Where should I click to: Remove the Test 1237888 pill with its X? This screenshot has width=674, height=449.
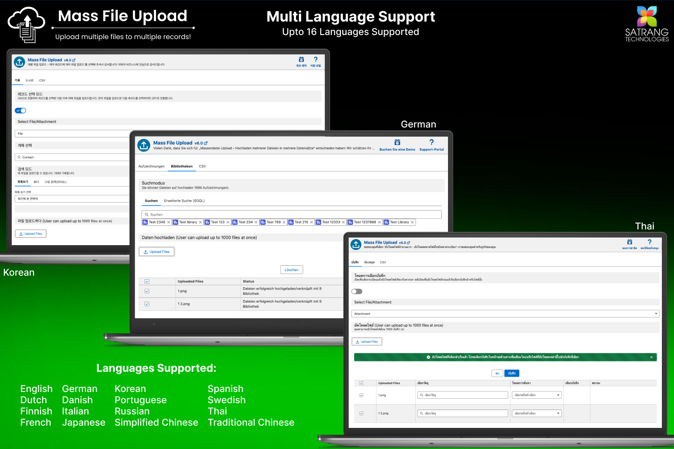pos(379,222)
